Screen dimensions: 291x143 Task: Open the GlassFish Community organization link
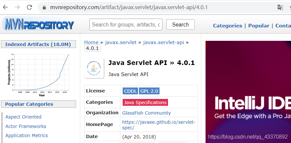146,113
